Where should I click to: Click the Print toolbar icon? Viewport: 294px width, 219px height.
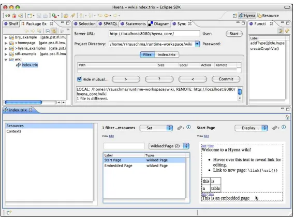[x=45, y=16]
